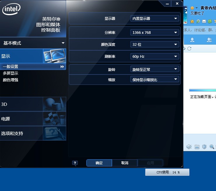Select 多屏显示 in the sidebar
This screenshot has height=191, width=216.
(10, 73)
